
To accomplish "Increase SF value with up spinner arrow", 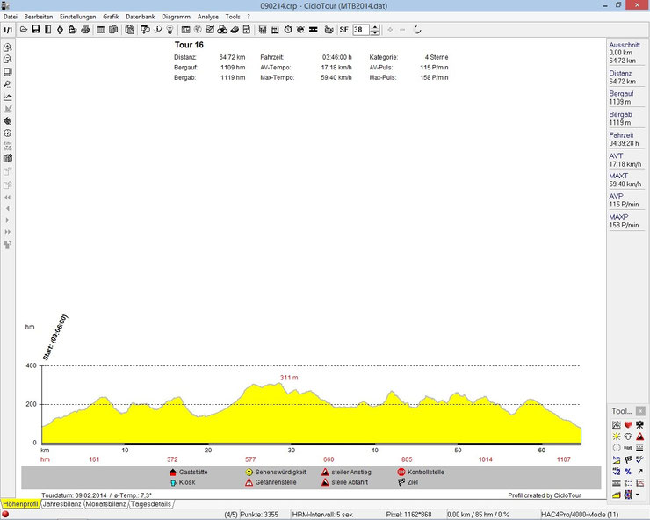I will pyautogui.click(x=375, y=27).
